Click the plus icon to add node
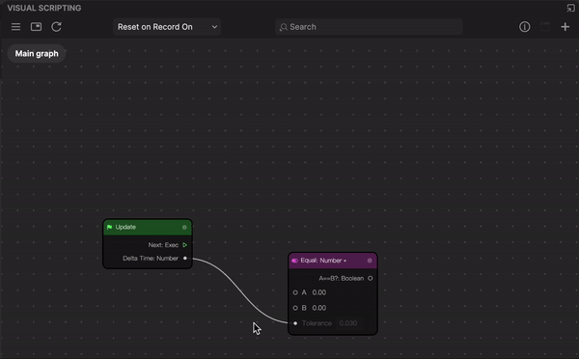 click(x=565, y=27)
